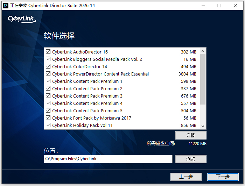Toggle Content Pack Premium 1 checkbox
The image size is (245, 186).
coord(48,81)
